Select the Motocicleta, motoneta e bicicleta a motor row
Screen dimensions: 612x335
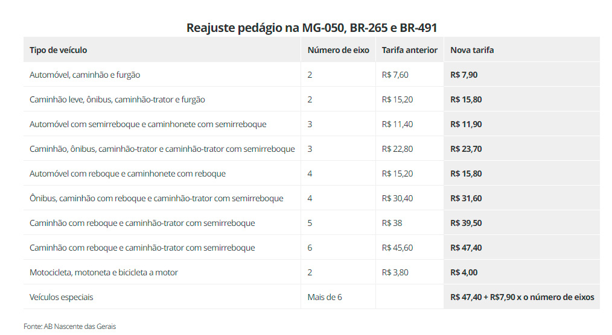click(311, 272)
